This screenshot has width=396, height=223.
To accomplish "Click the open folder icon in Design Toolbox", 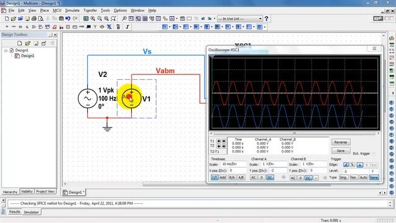I will pyautogui.click(x=27, y=43).
